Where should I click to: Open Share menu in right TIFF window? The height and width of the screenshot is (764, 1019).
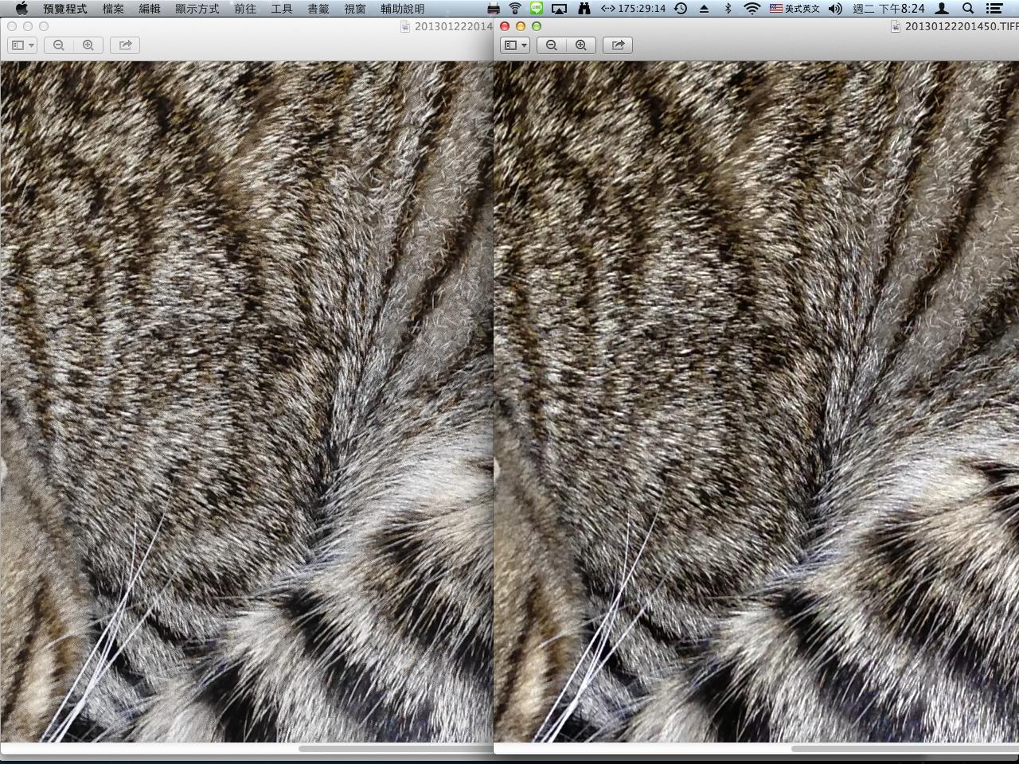(618, 45)
